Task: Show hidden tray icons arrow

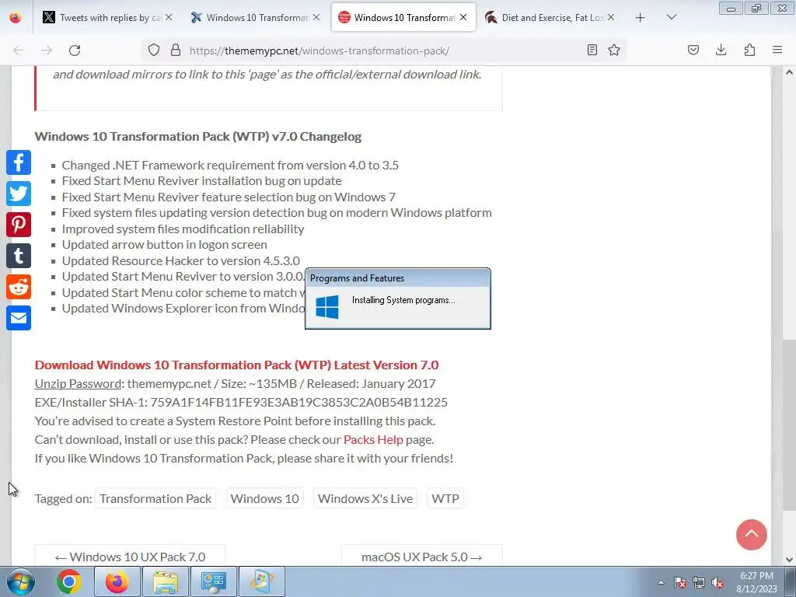Action: (x=661, y=583)
